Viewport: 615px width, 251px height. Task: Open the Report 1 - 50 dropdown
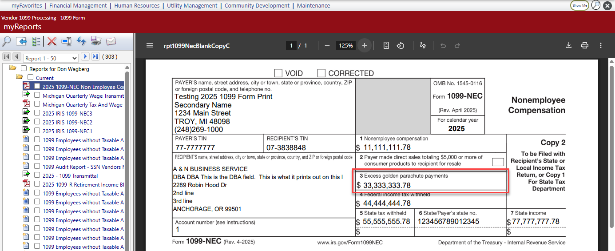[x=51, y=58]
